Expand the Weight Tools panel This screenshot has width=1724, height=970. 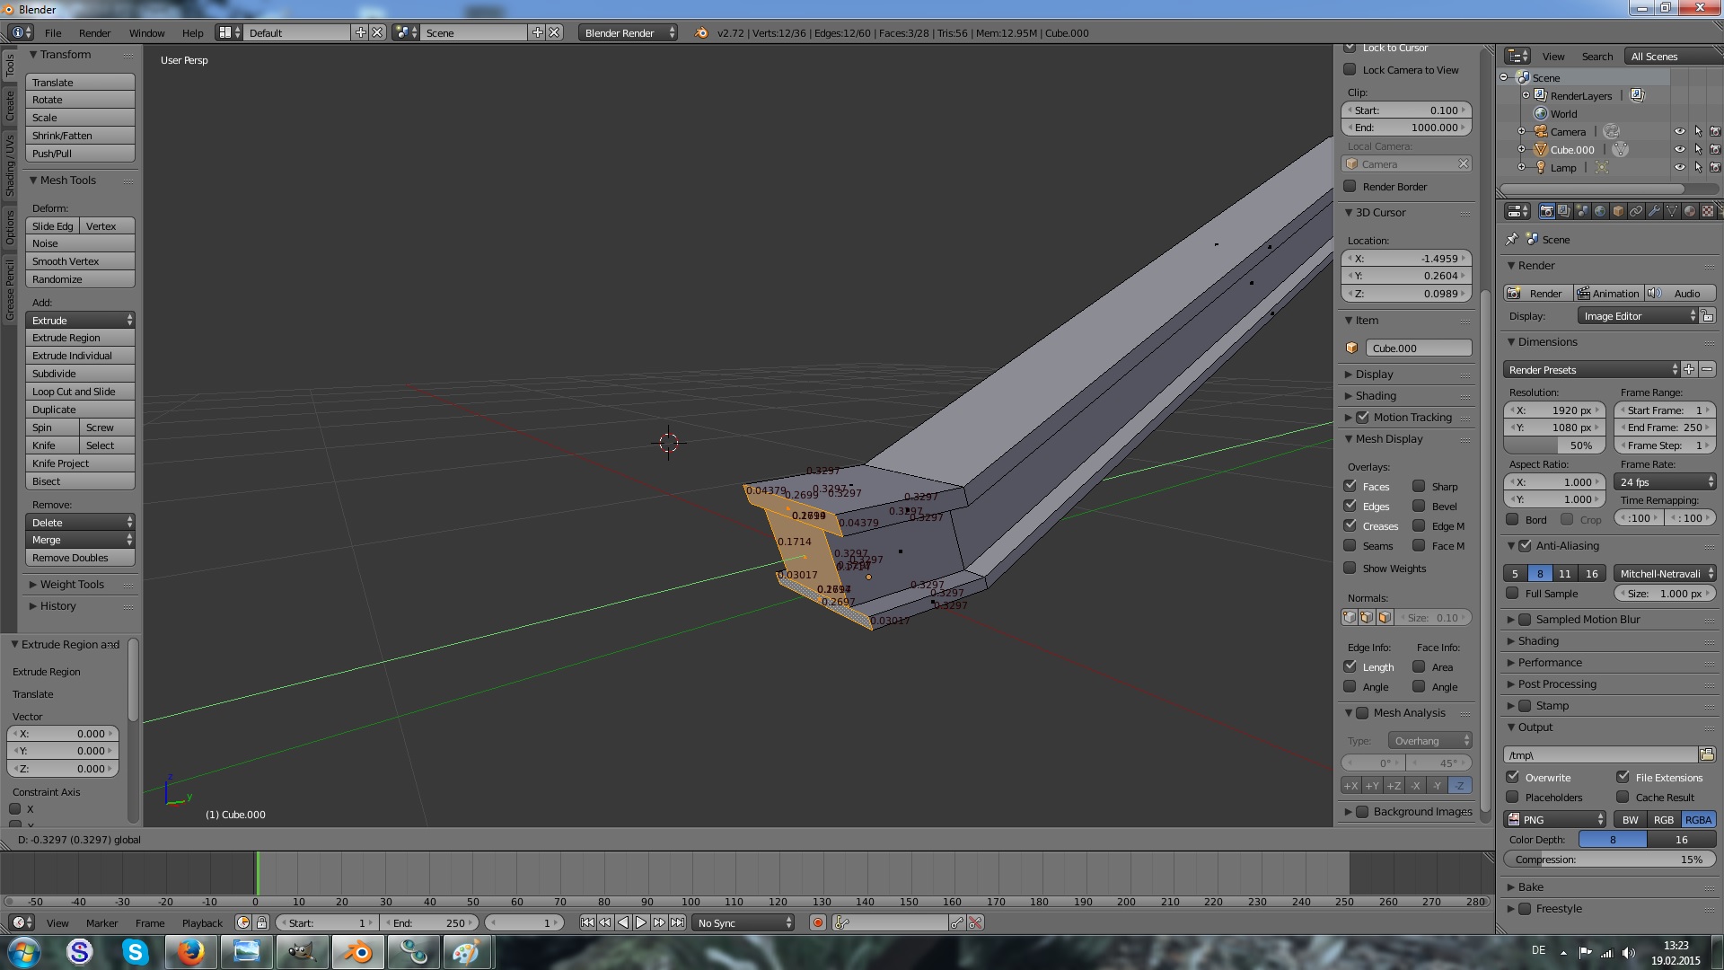tap(72, 584)
